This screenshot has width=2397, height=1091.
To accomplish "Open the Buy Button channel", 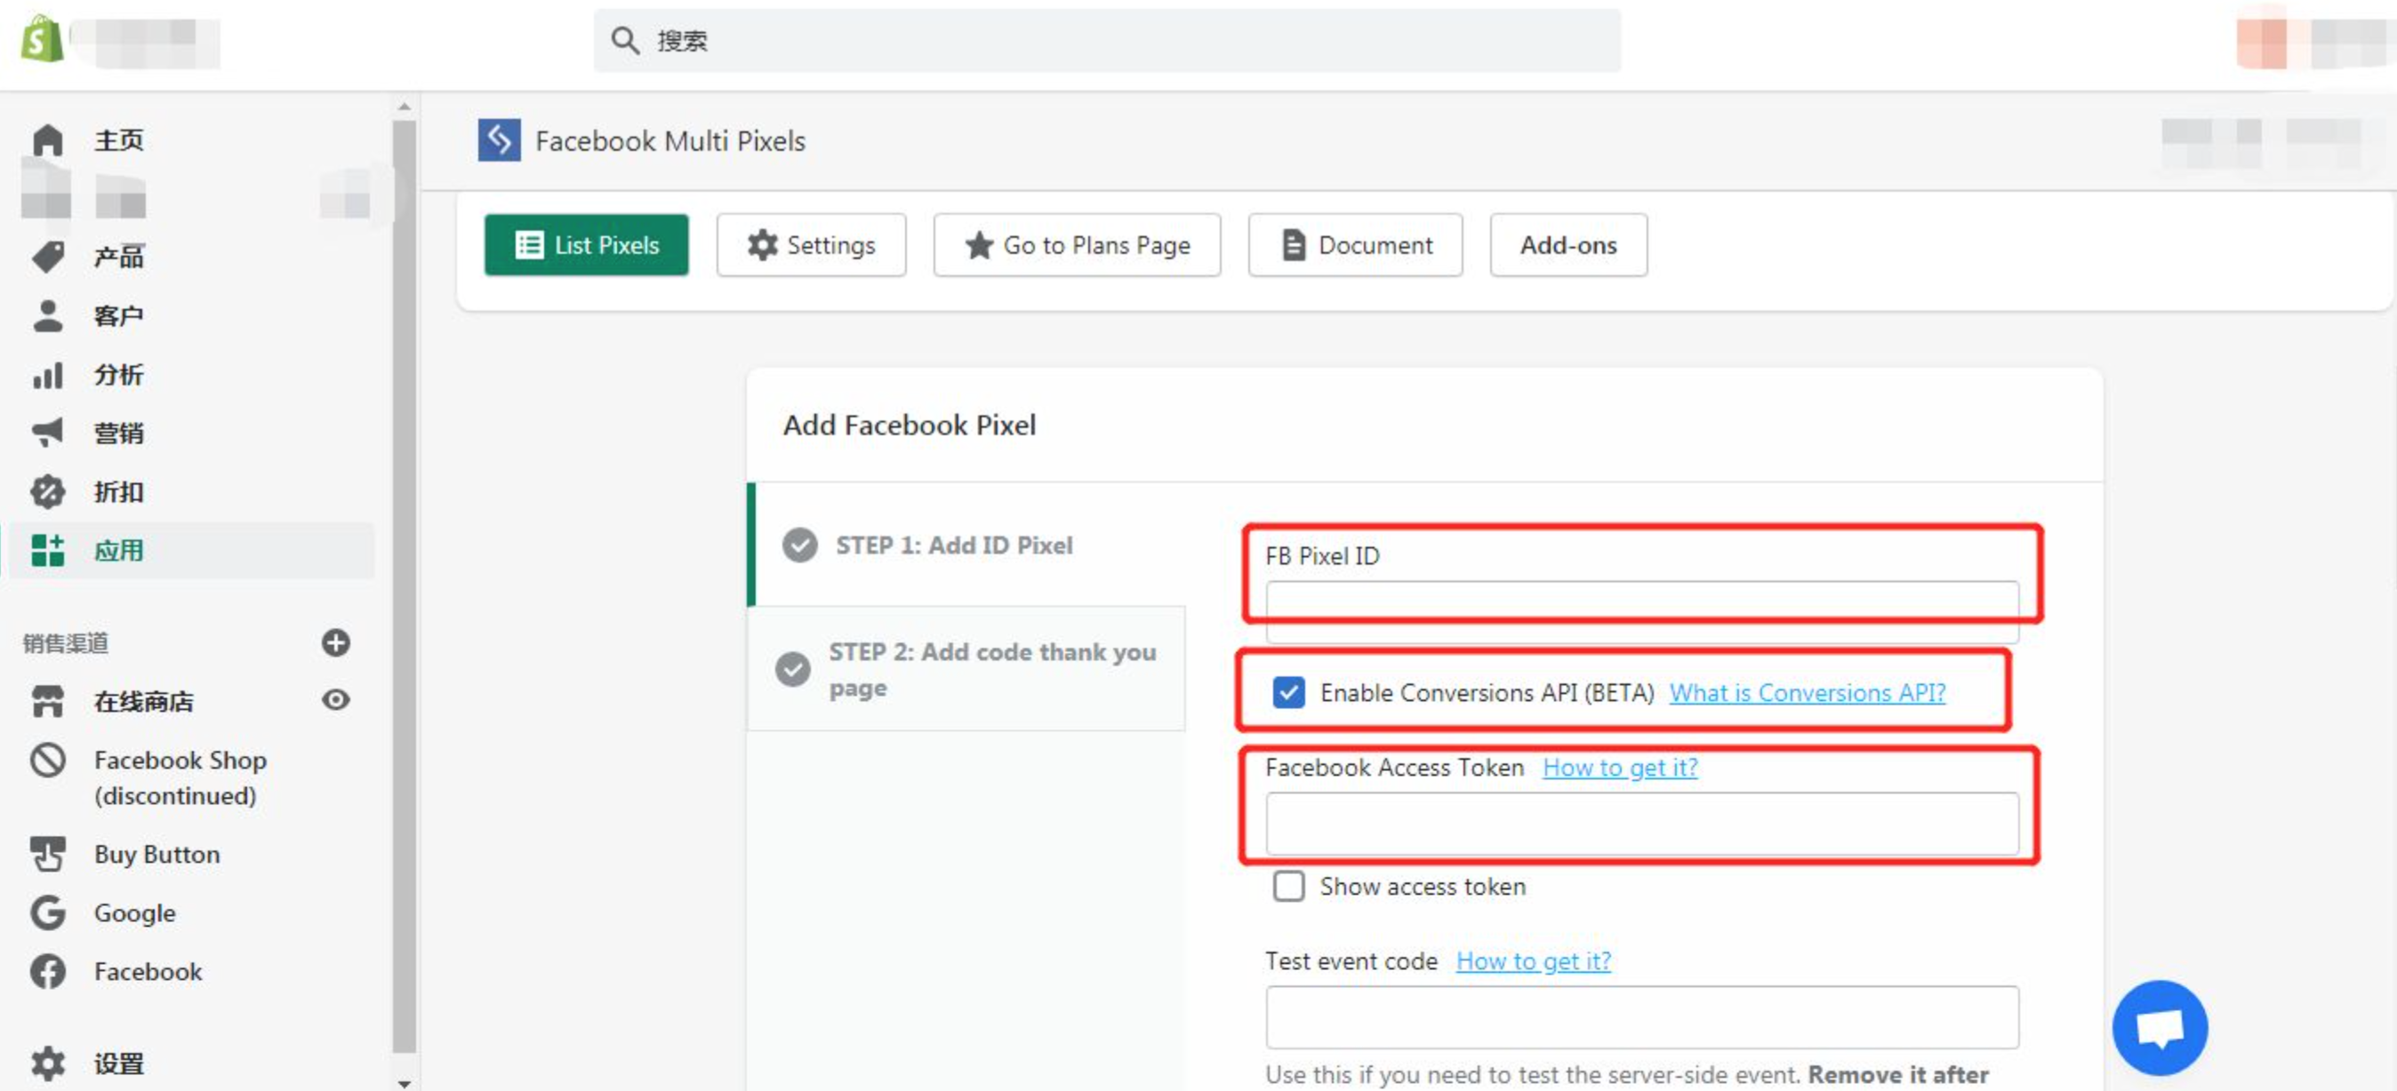I will tap(156, 854).
